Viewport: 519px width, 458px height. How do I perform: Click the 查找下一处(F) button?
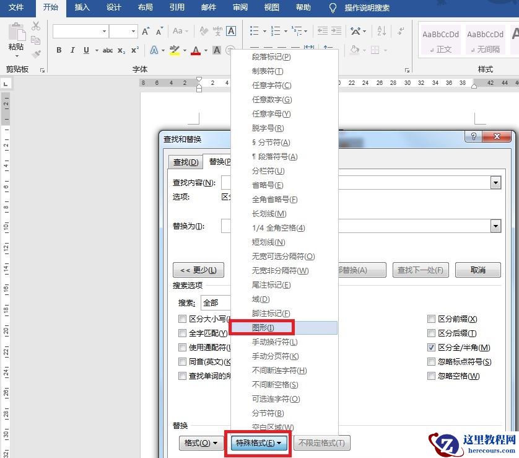point(421,270)
